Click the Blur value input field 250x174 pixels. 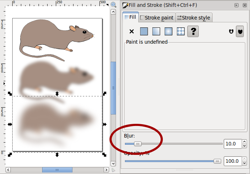point(233,144)
